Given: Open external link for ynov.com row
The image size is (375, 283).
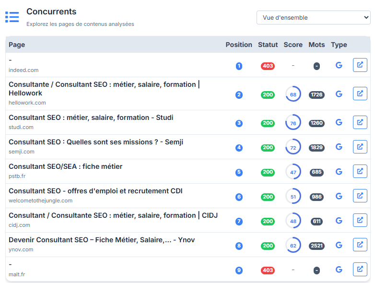Looking at the screenshot, I should 360,245.
